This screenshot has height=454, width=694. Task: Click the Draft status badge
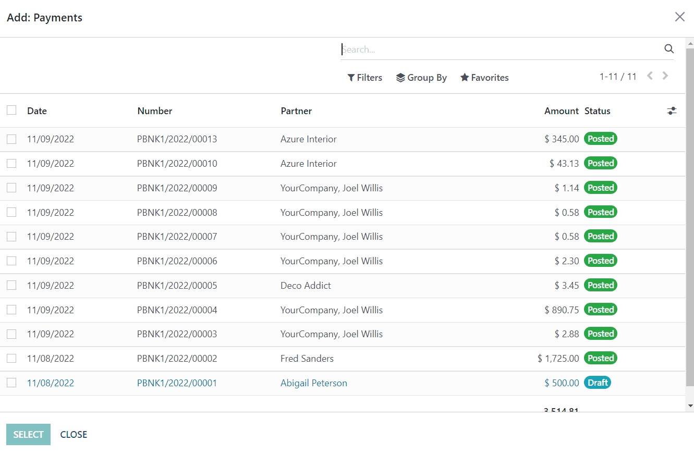pyautogui.click(x=598, y=383)
